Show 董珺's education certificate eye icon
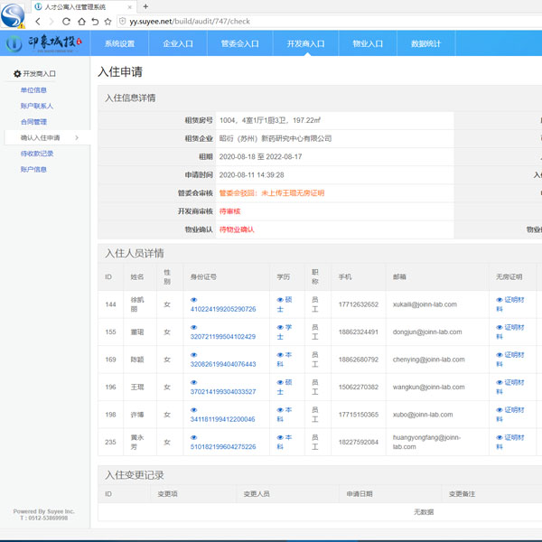This screenshot has height=542, width=542. click(280, 328)
